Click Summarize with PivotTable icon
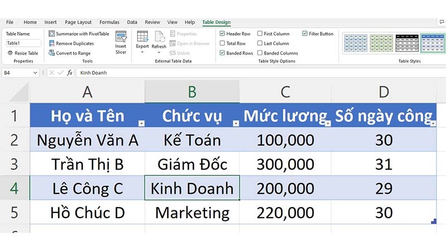 click(51, 33)
